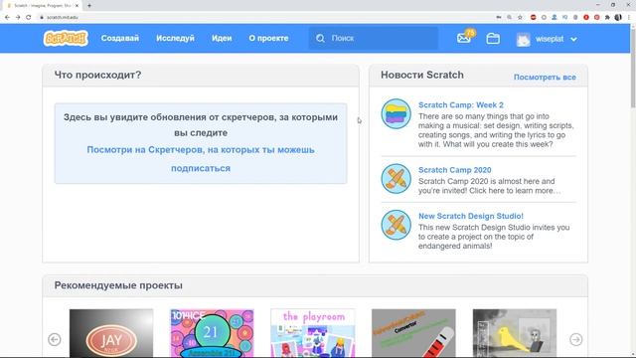Open the My Stuff folder icon
The height and width of the screenshot is (358, 636).
493,39
